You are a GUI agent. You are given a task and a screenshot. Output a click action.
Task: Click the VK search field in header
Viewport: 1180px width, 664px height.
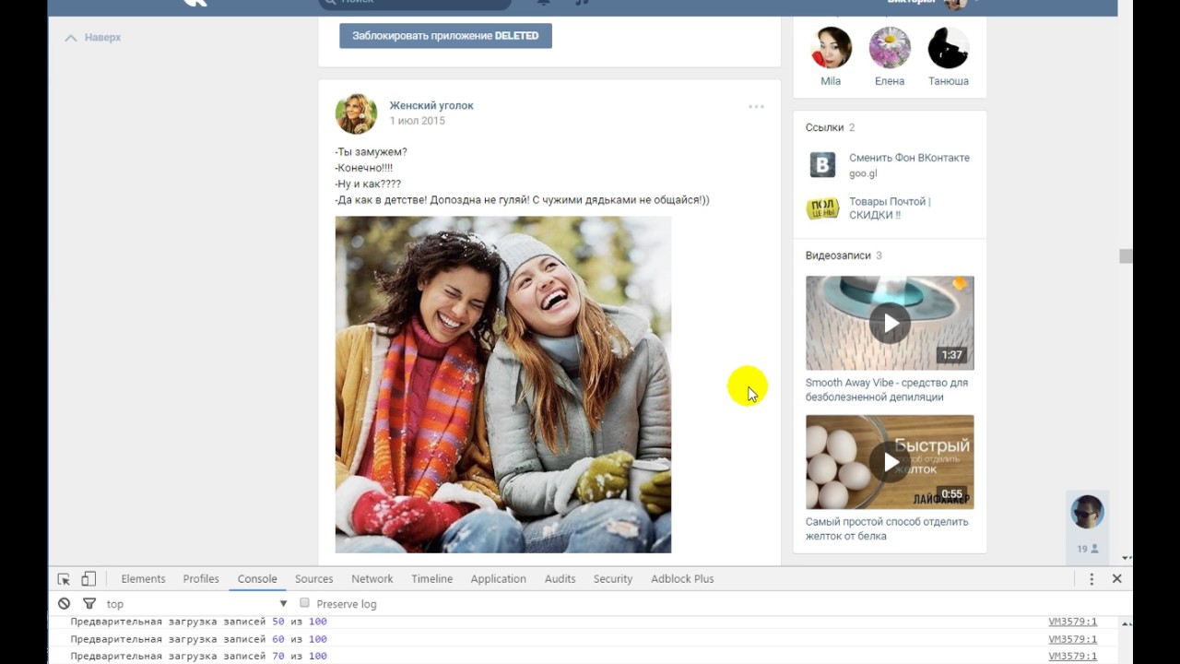coord(415,4)
